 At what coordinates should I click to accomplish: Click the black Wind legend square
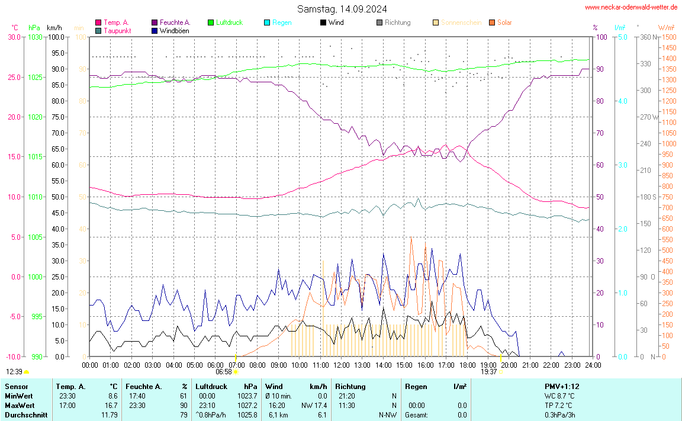323,23
